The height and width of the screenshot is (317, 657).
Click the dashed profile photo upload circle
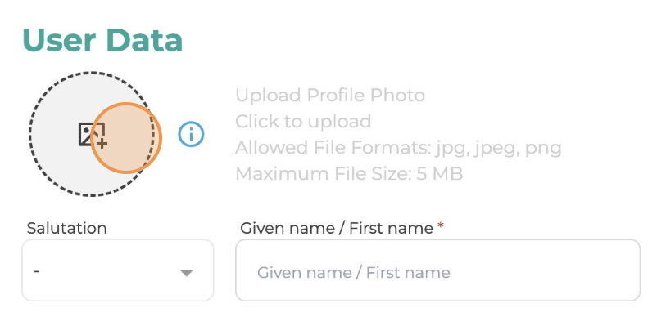(x=92, y=134)
